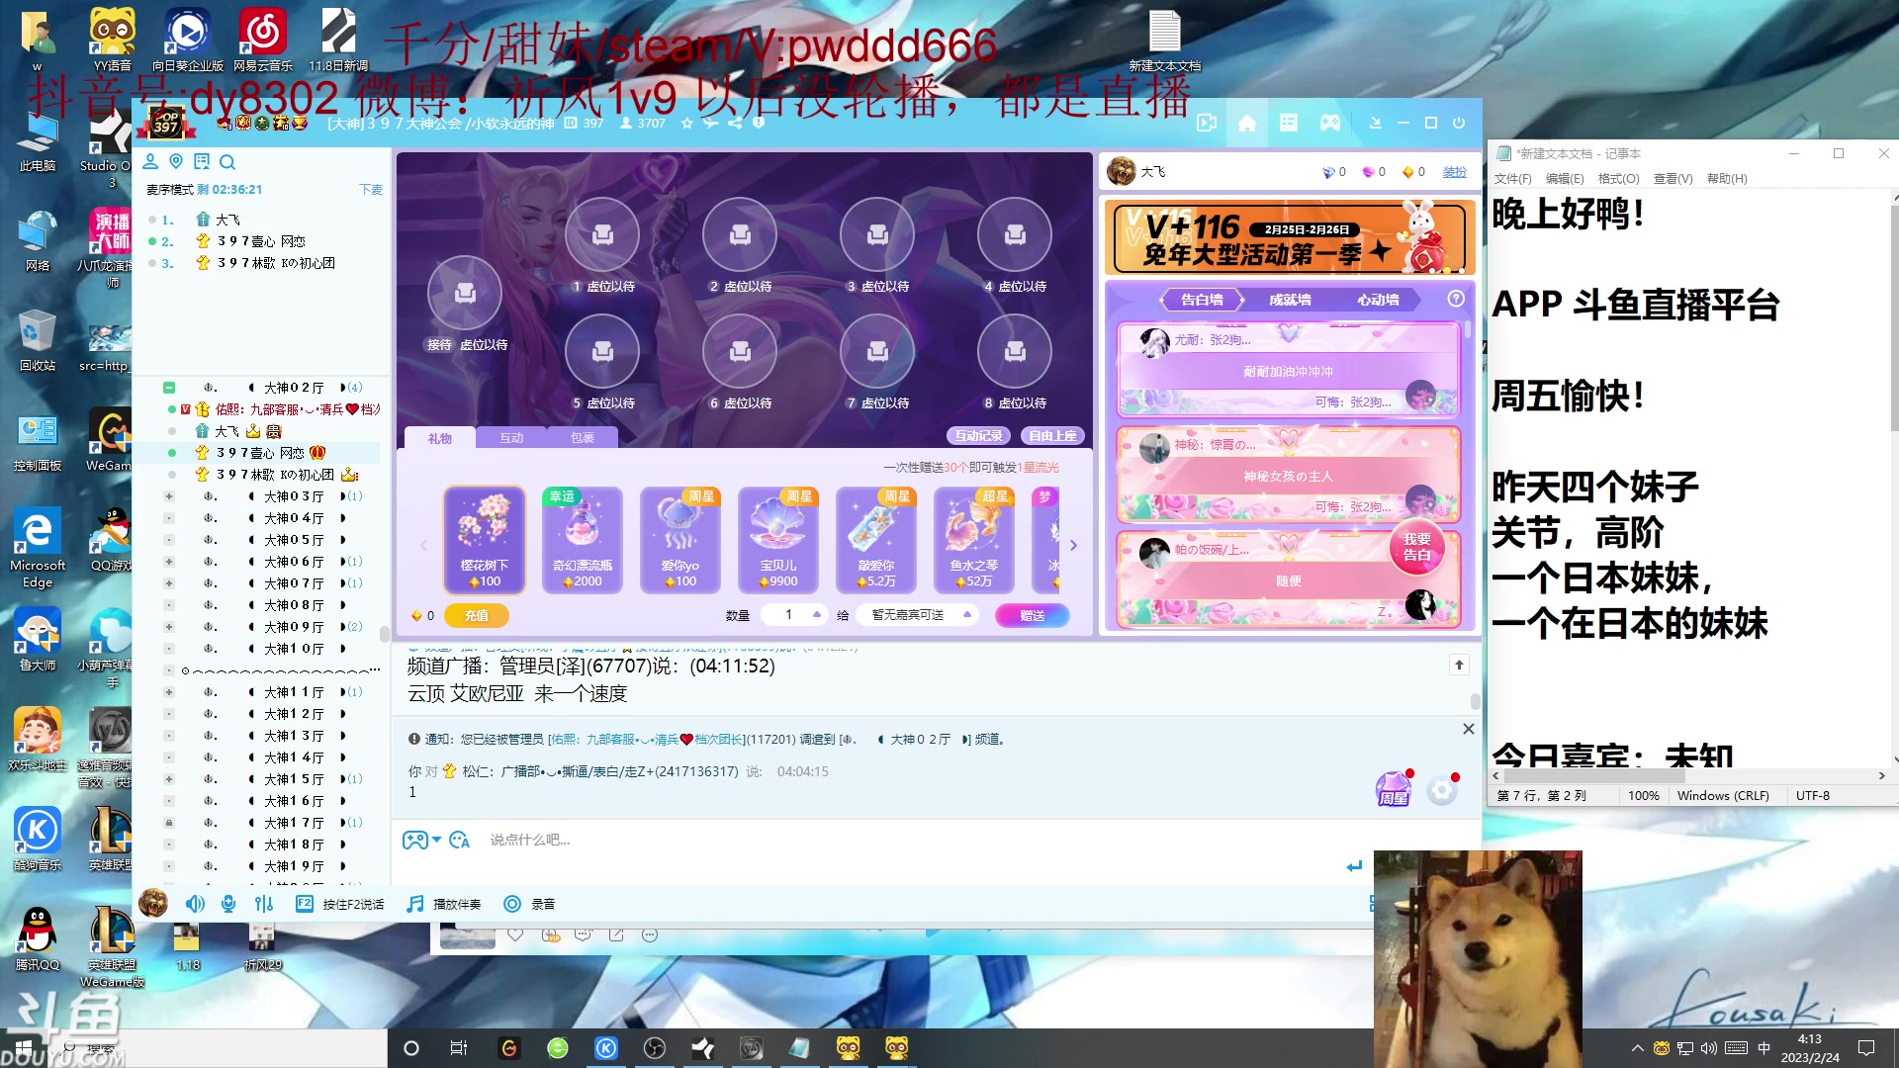Toggle the microphone icon in bottom bar
This screenshot has height=1068, width=1899.
point(228,904)
